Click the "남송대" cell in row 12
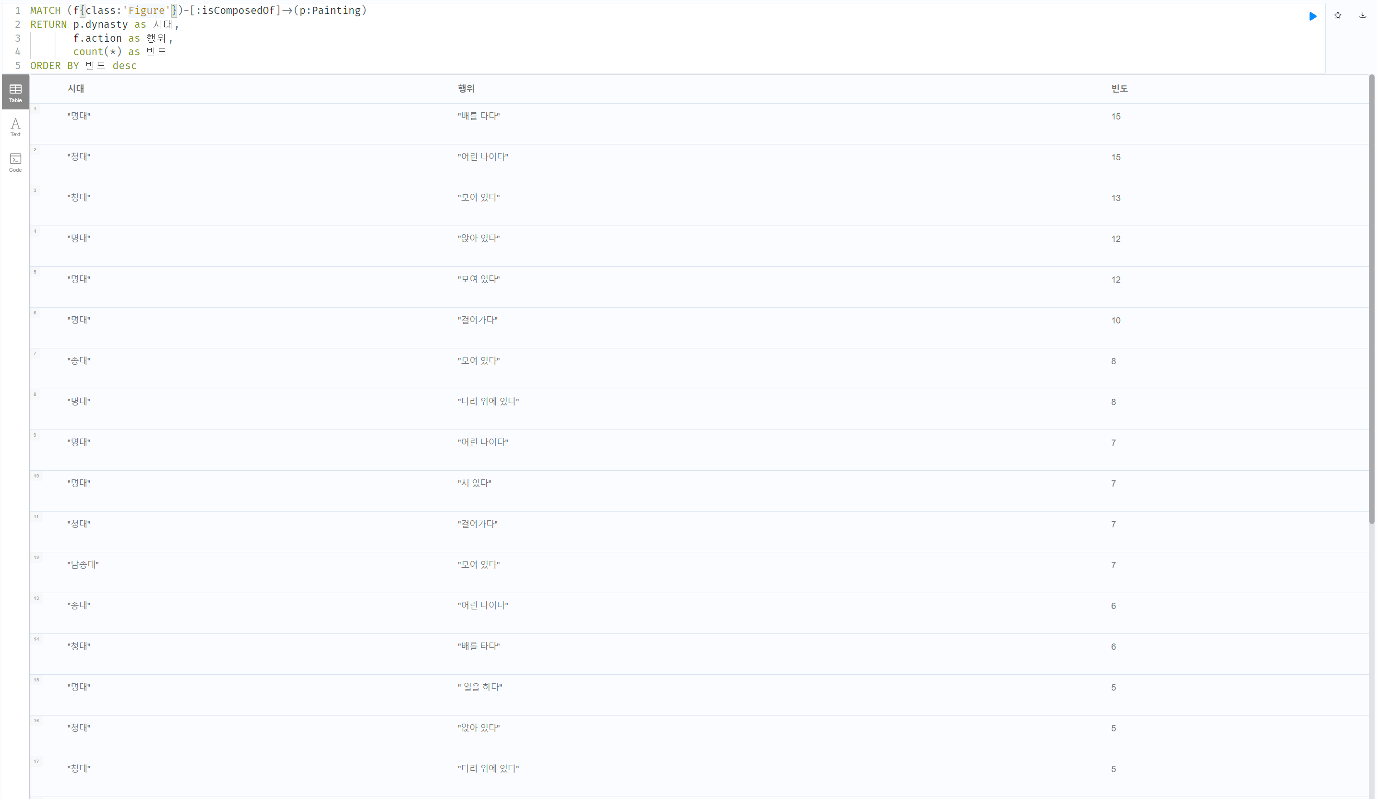This screenshot has height=799, width=1377. [x=83, y=564]
